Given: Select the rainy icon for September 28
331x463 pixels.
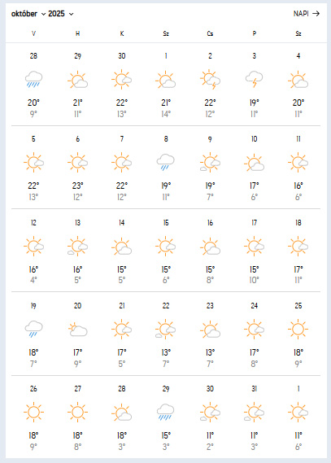Looking at the screenshot, I should [x=33, y=80].
